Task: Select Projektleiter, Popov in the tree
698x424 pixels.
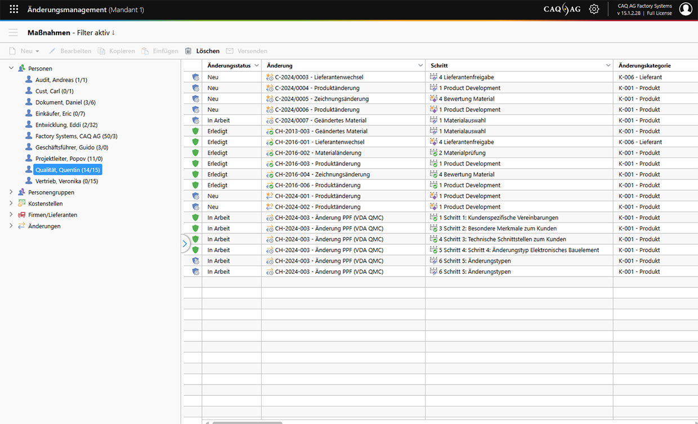Action: coord(69,159)
